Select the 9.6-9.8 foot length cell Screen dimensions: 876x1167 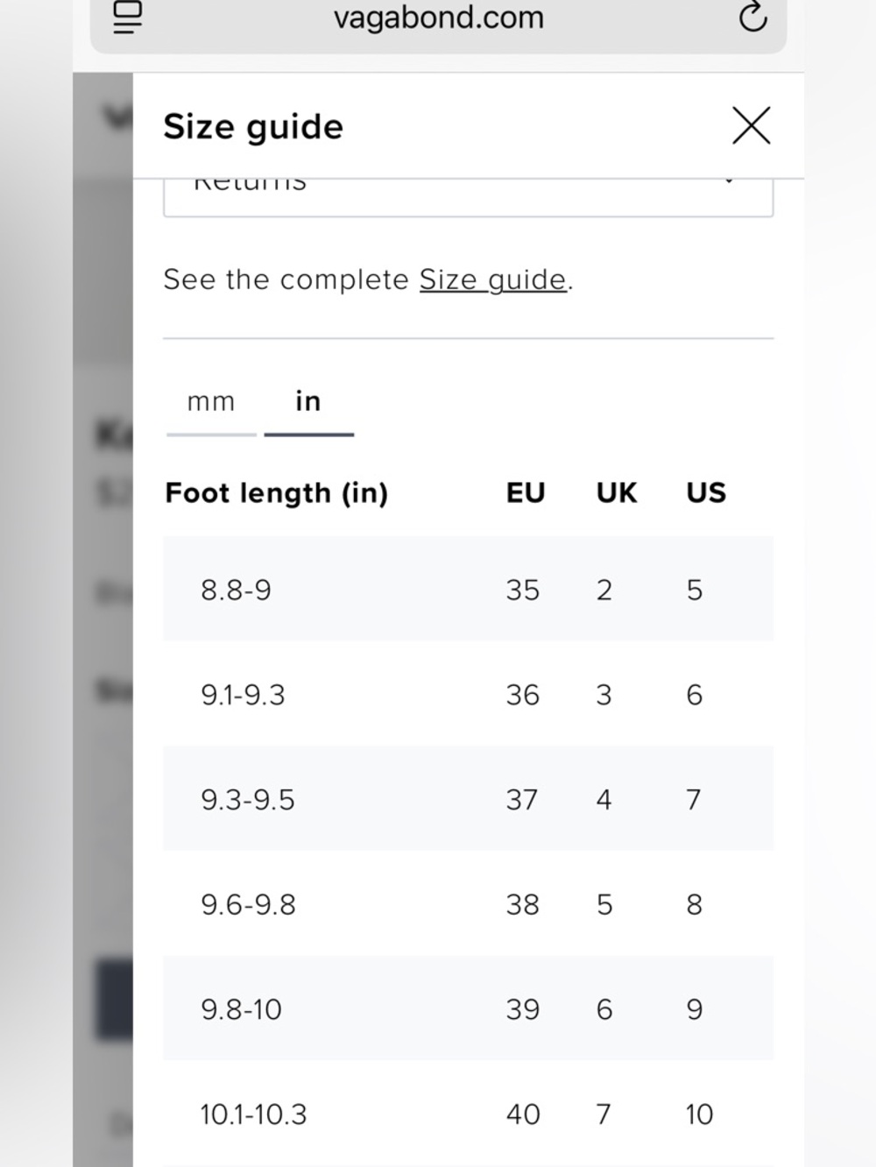point(248,904)
